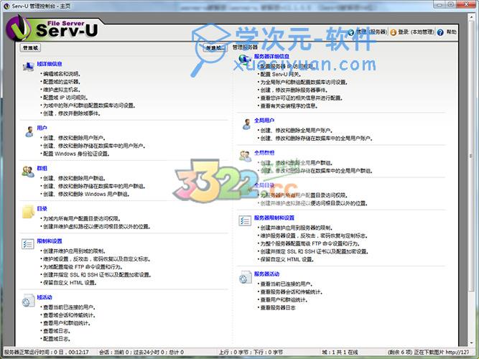Click the text 编辑域名和说明
This screenshot has width=479, height=359.
pyautogui.click(x=62, y=74)
